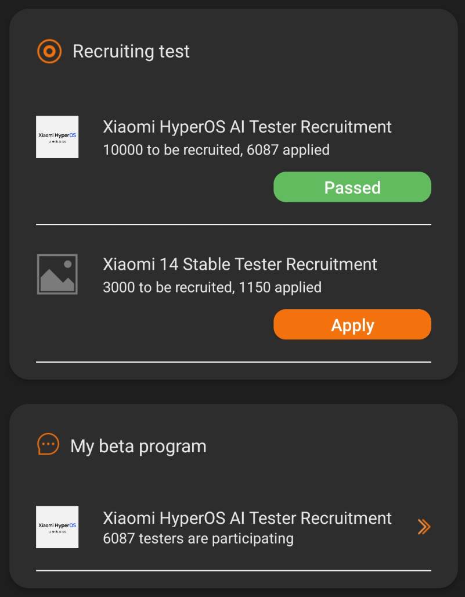465x597 pixels.
Task: Tap the "10000 to be recruited, 6087 applied" text
Action: pos(216,150)
